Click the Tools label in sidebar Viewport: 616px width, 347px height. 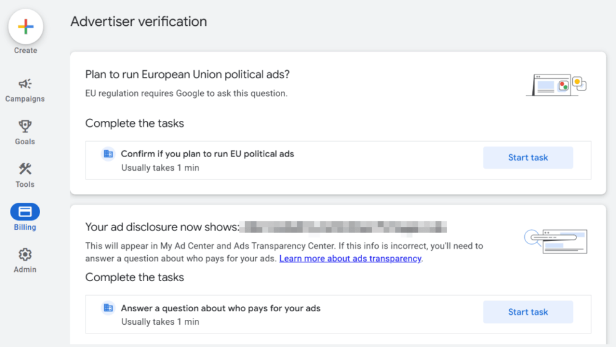click(x=25, y=184)
